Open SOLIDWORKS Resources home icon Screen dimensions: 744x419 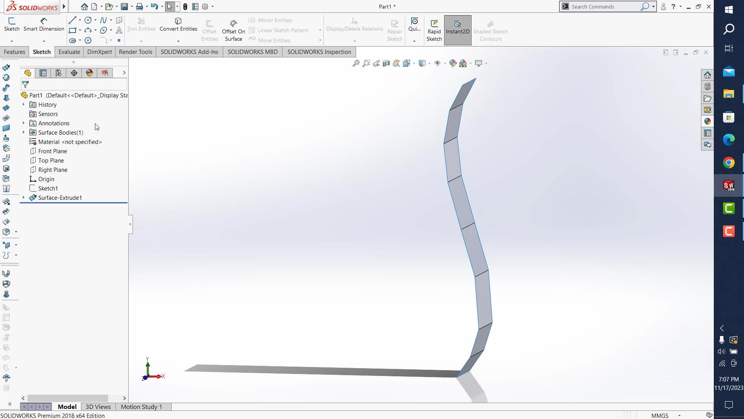click(708, 75)
